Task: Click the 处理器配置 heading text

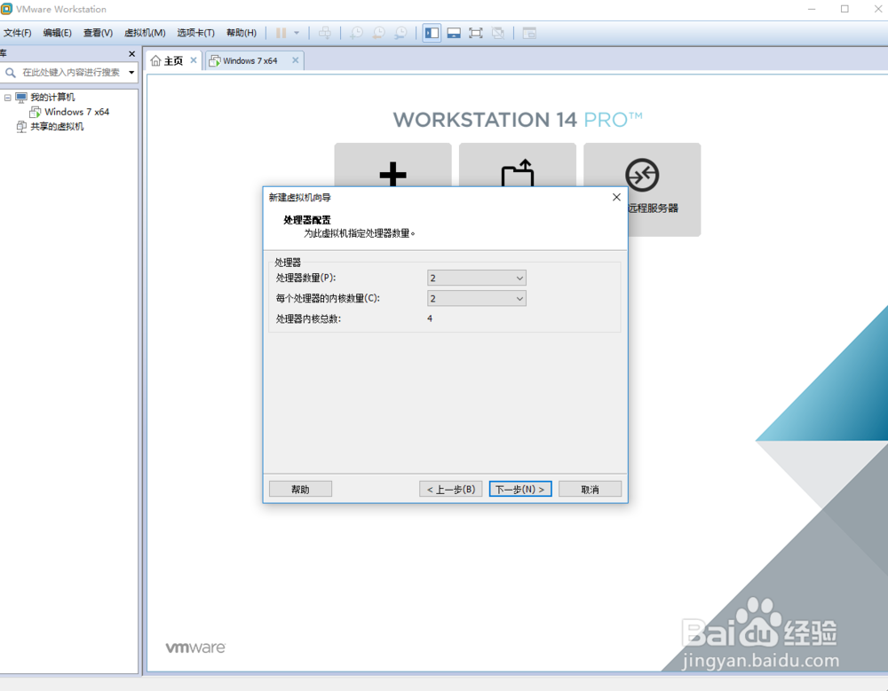Action: click(x=307, y=220)
